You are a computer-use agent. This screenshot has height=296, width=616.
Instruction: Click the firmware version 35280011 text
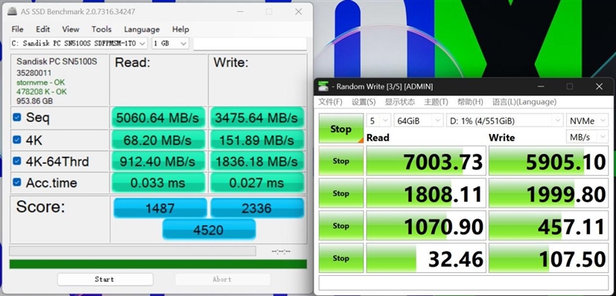(x=34, y=73)
